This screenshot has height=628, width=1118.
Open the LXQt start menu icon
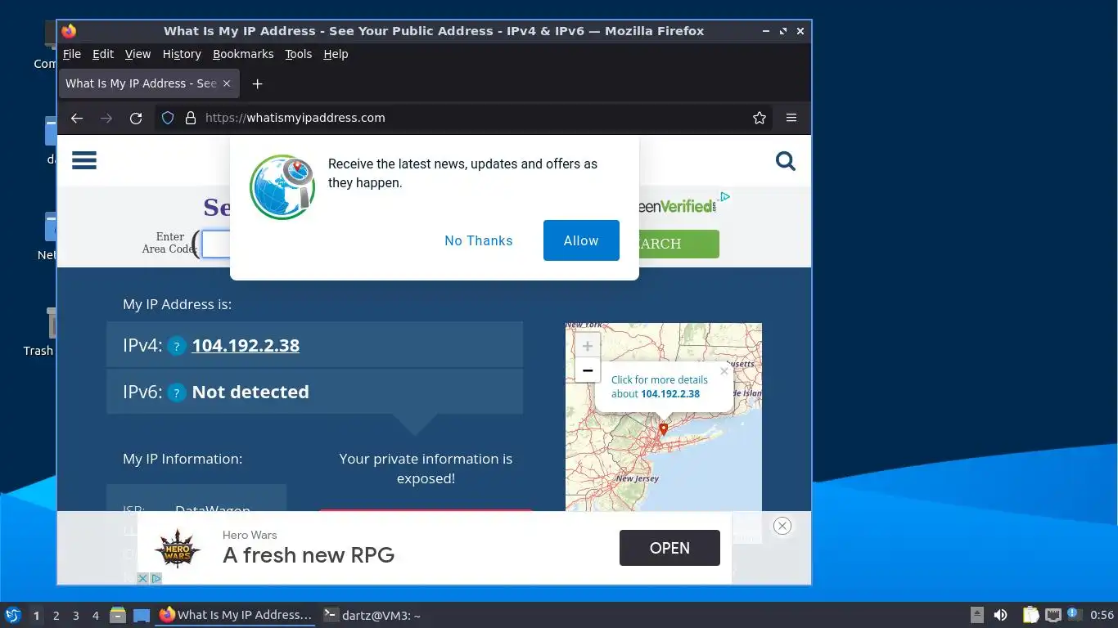tap(13, 615)
